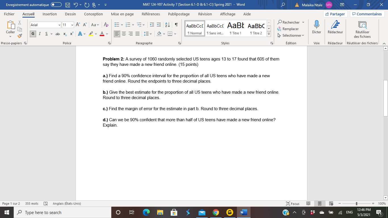Apply strikethrough formatting
Image resolution: width=388 pixels, height=218 pixels.
[58, 34]
